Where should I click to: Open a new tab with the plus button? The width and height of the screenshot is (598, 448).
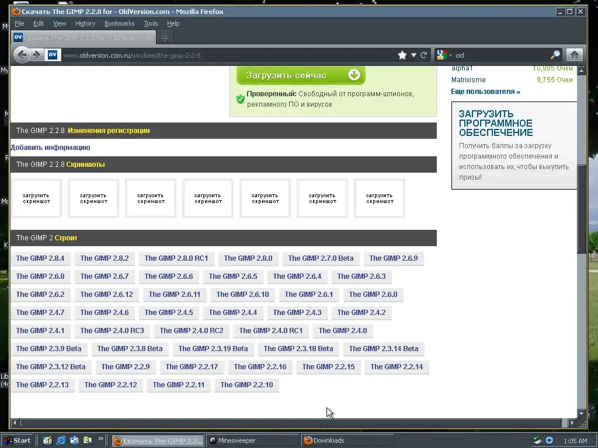(165, 38)
